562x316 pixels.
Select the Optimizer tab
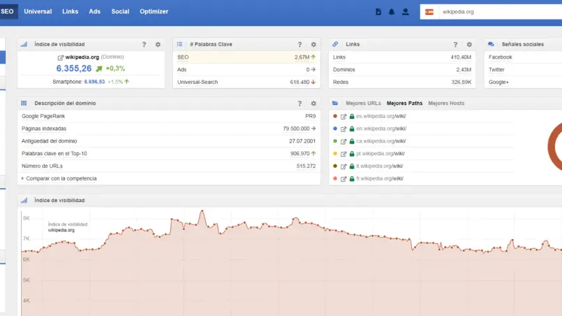click(x=154, y=11)
